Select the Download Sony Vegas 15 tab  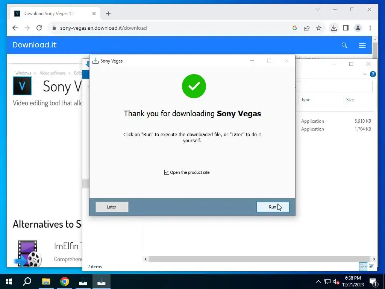[x=55, y=14]
